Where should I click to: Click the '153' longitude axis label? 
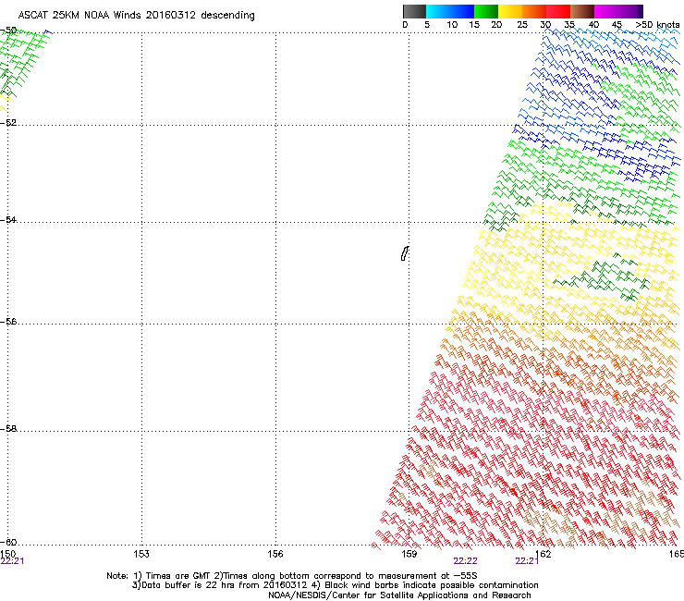point(141,554)
